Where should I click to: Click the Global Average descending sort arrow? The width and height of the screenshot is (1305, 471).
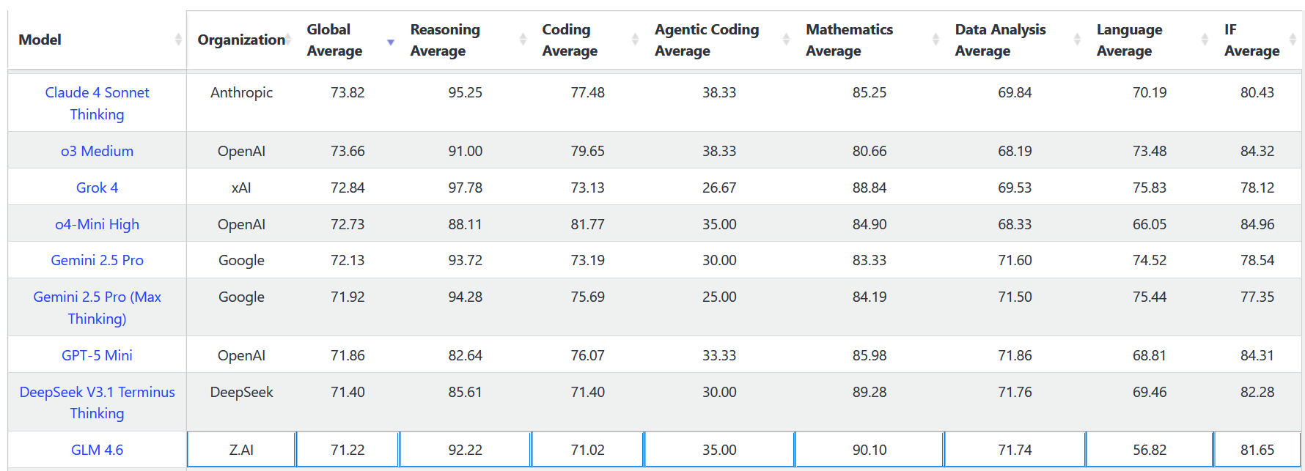click(391, 42)
